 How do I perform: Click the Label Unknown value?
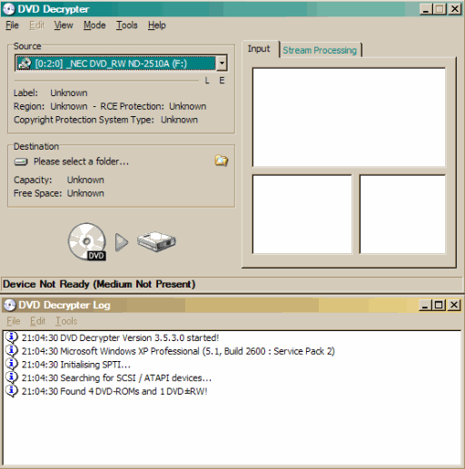(x=69, y=93)
